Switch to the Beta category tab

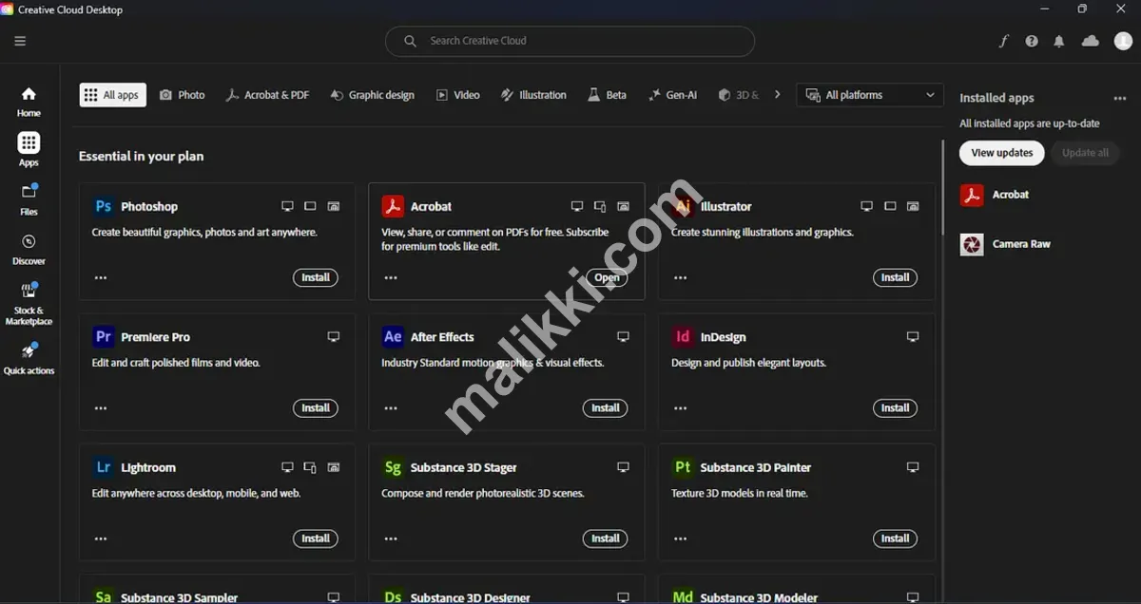tap(607, 95)
